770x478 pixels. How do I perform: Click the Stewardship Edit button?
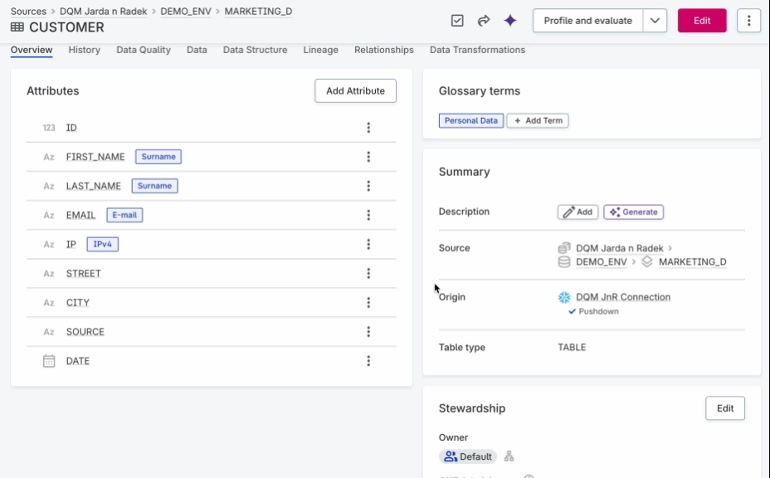click(725, 408)
